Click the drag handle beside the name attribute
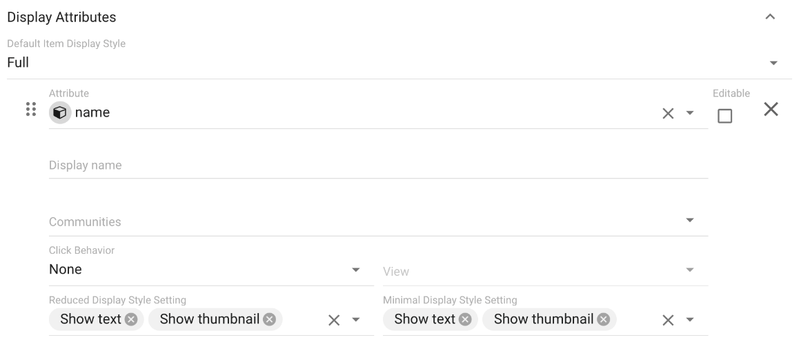Screen dimensions: 799x342 click(x=30, y=110)
